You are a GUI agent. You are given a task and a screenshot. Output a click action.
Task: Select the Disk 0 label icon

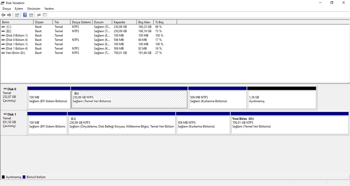tap(5, 89)
